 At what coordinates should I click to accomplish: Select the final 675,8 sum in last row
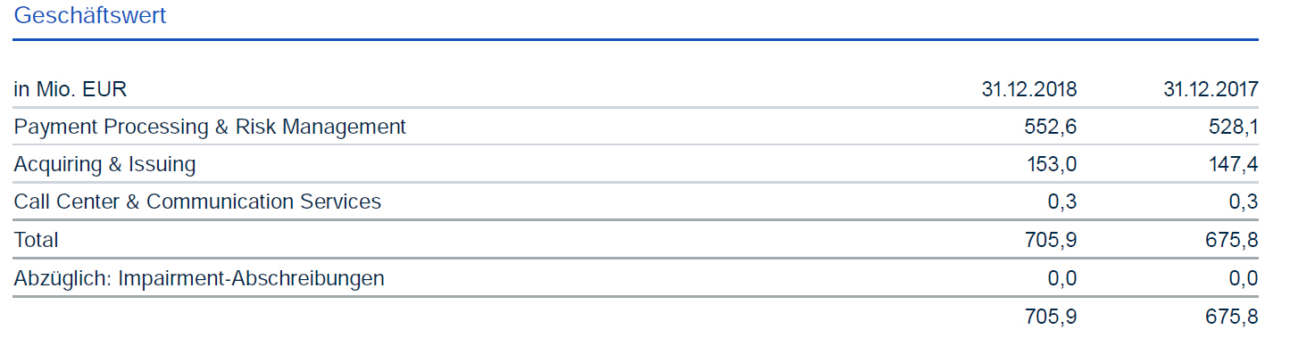pyautogui.click(x=1232, y=316)
